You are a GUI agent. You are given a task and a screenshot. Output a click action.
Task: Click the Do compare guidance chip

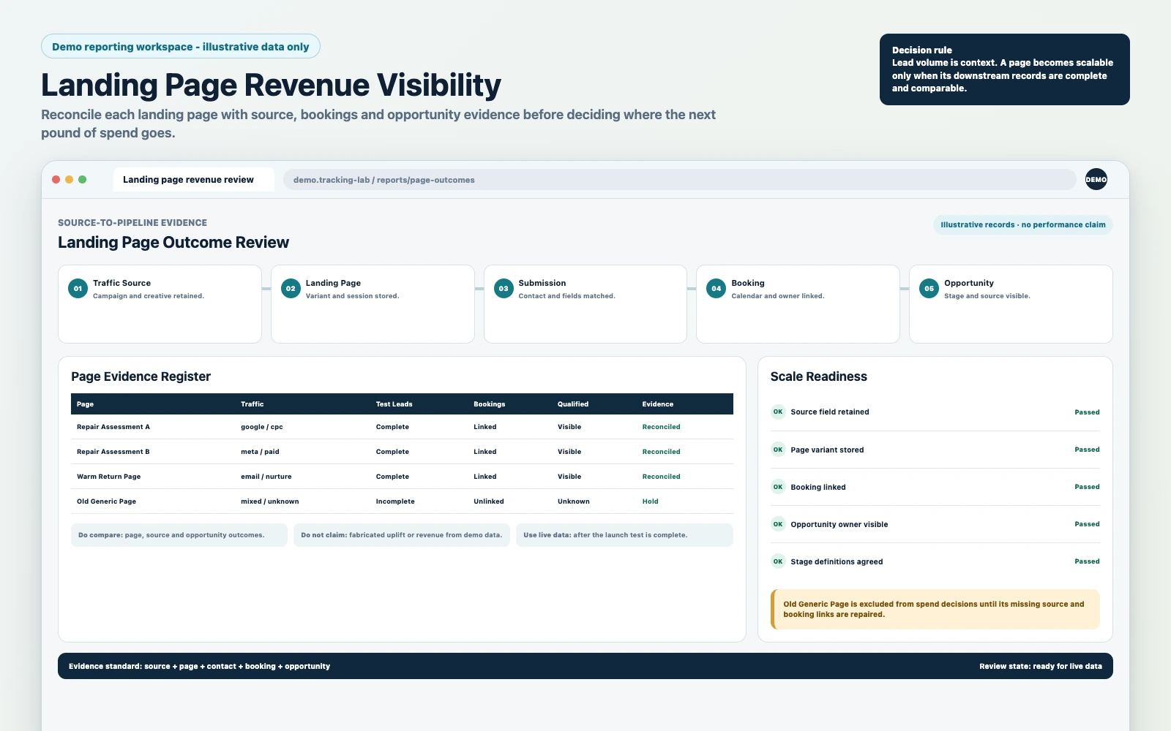(x=179, y=535)
